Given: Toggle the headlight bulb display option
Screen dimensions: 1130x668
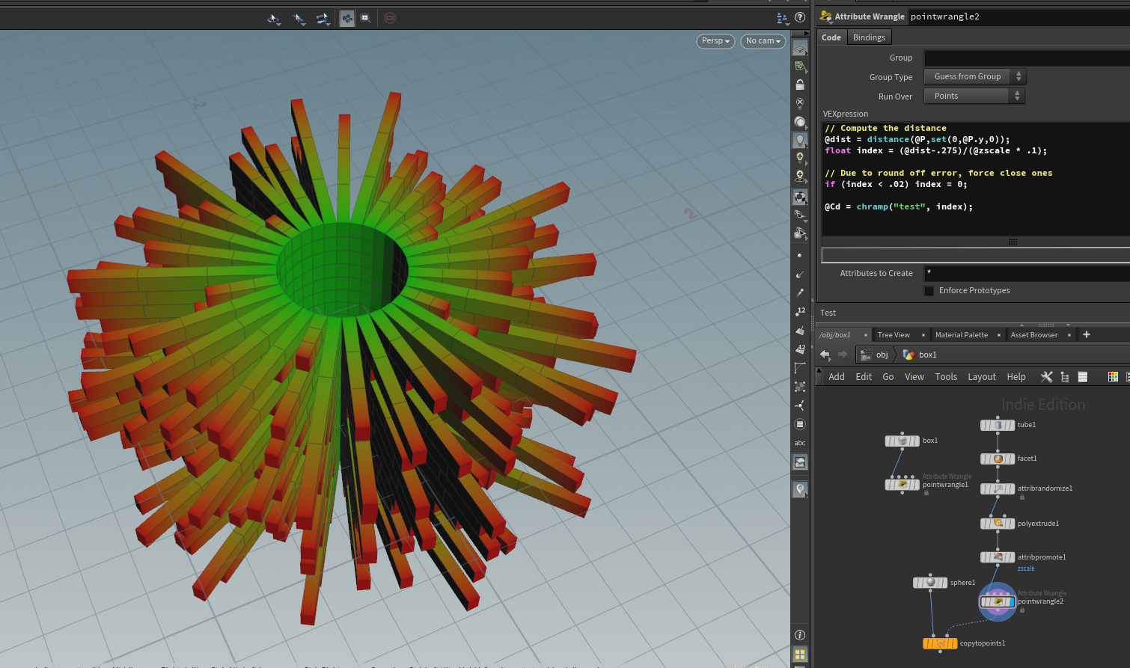Looking at the screenshot, I should point(800,140).
